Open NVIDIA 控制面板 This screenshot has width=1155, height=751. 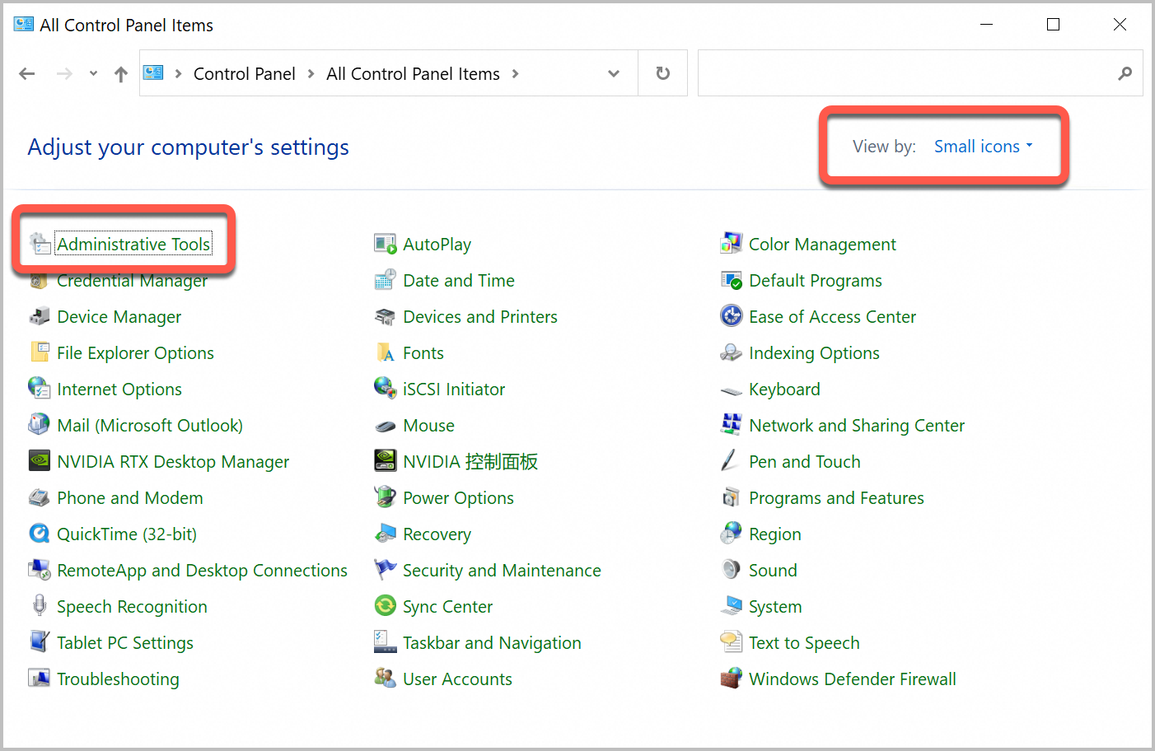[470, 462]
